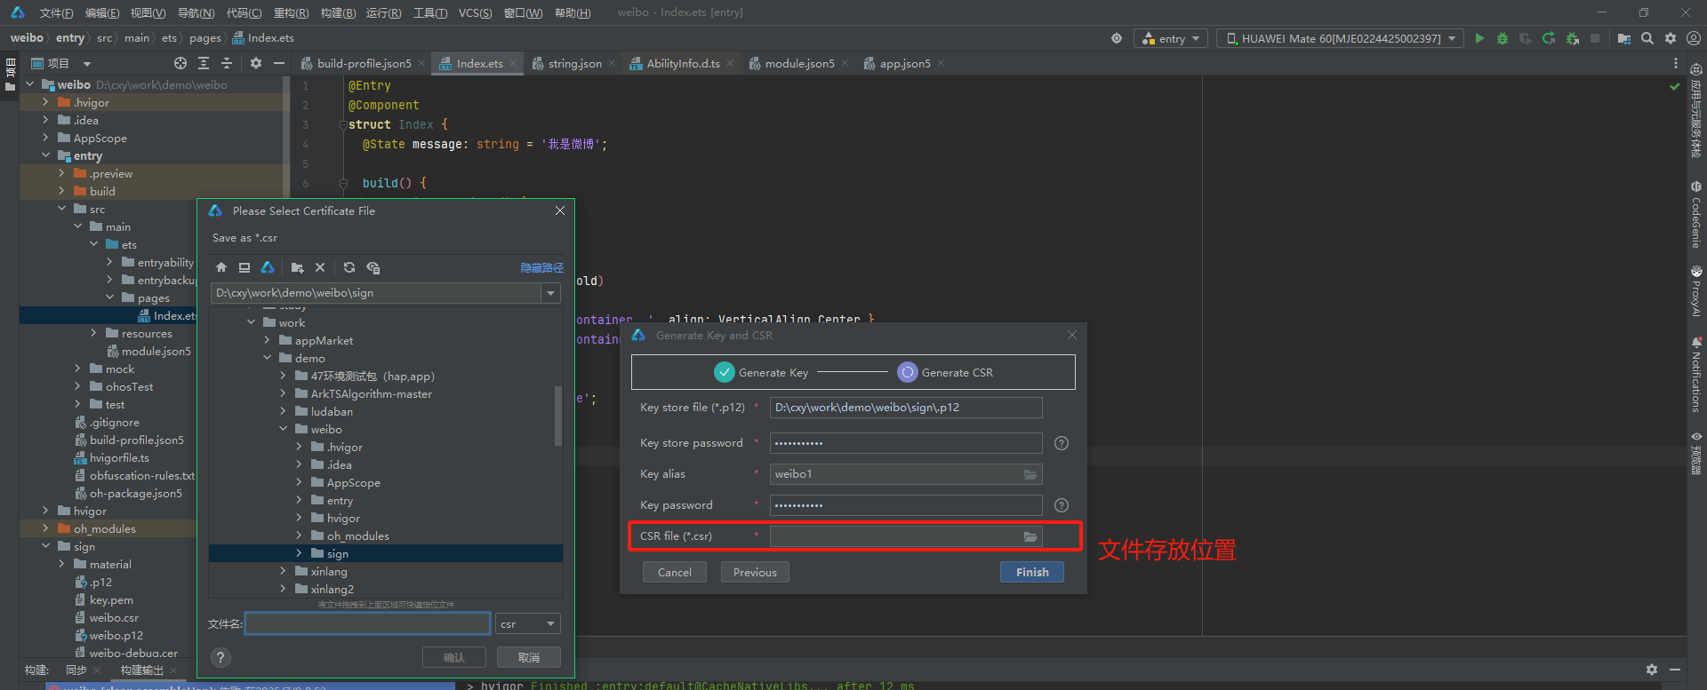Open build panel settings gear at bottom
This screenshot has height=690, width=1707.
(1652, 670)
